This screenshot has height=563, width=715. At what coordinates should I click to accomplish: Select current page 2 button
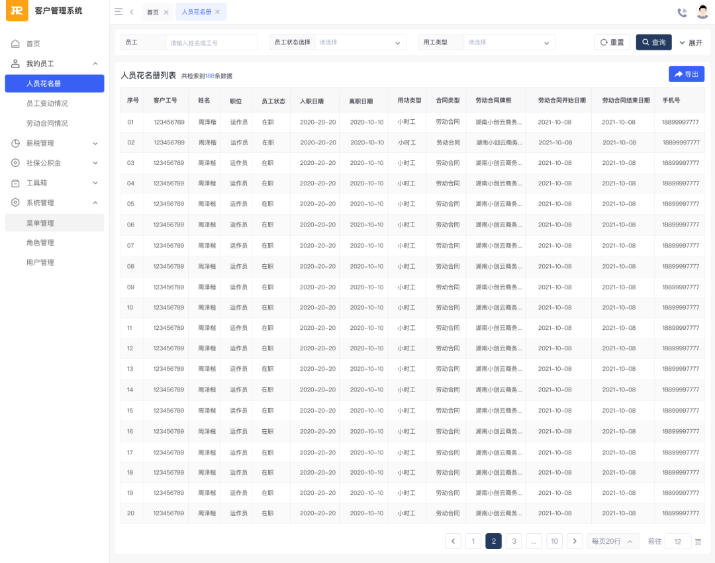[493, 541]
